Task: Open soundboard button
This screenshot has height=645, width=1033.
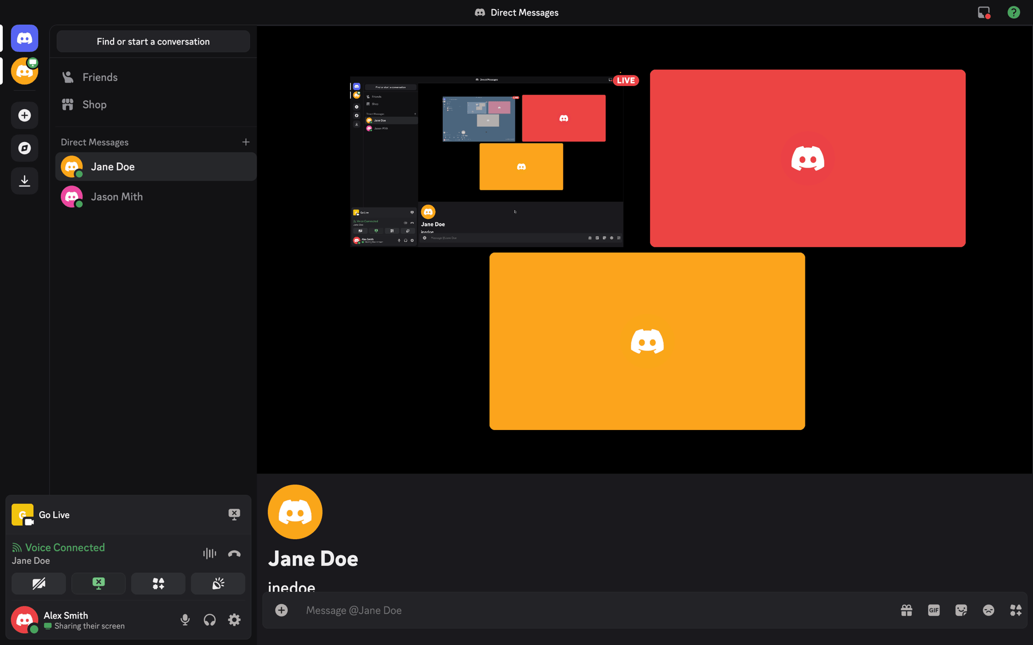Action: (x=218, y=584)
